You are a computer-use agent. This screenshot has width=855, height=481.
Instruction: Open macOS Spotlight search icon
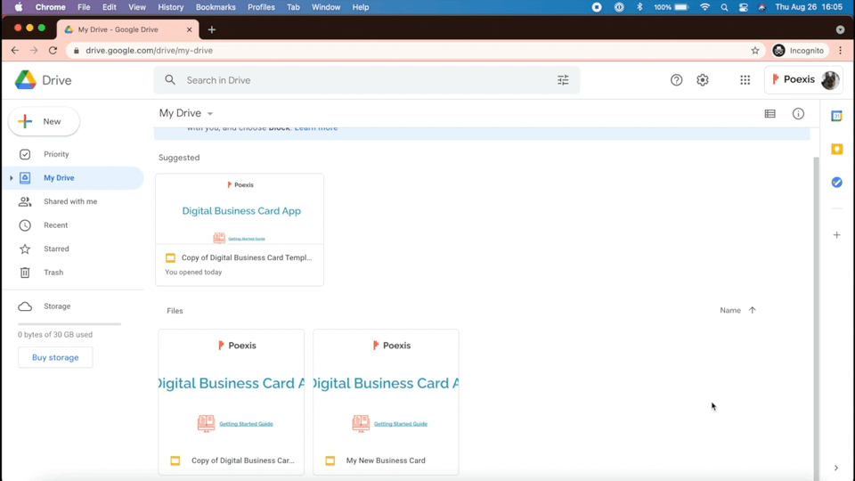coord(724,7)
